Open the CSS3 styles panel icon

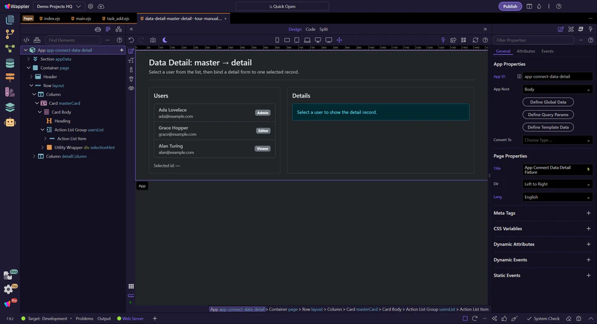tap(581, 29)
